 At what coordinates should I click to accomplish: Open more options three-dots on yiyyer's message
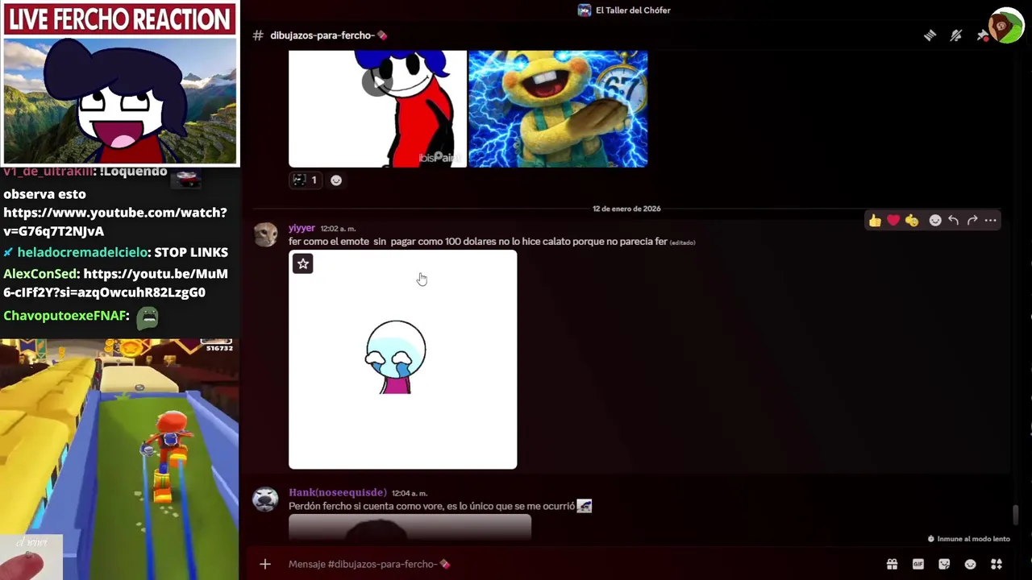(x=991, y=221)
